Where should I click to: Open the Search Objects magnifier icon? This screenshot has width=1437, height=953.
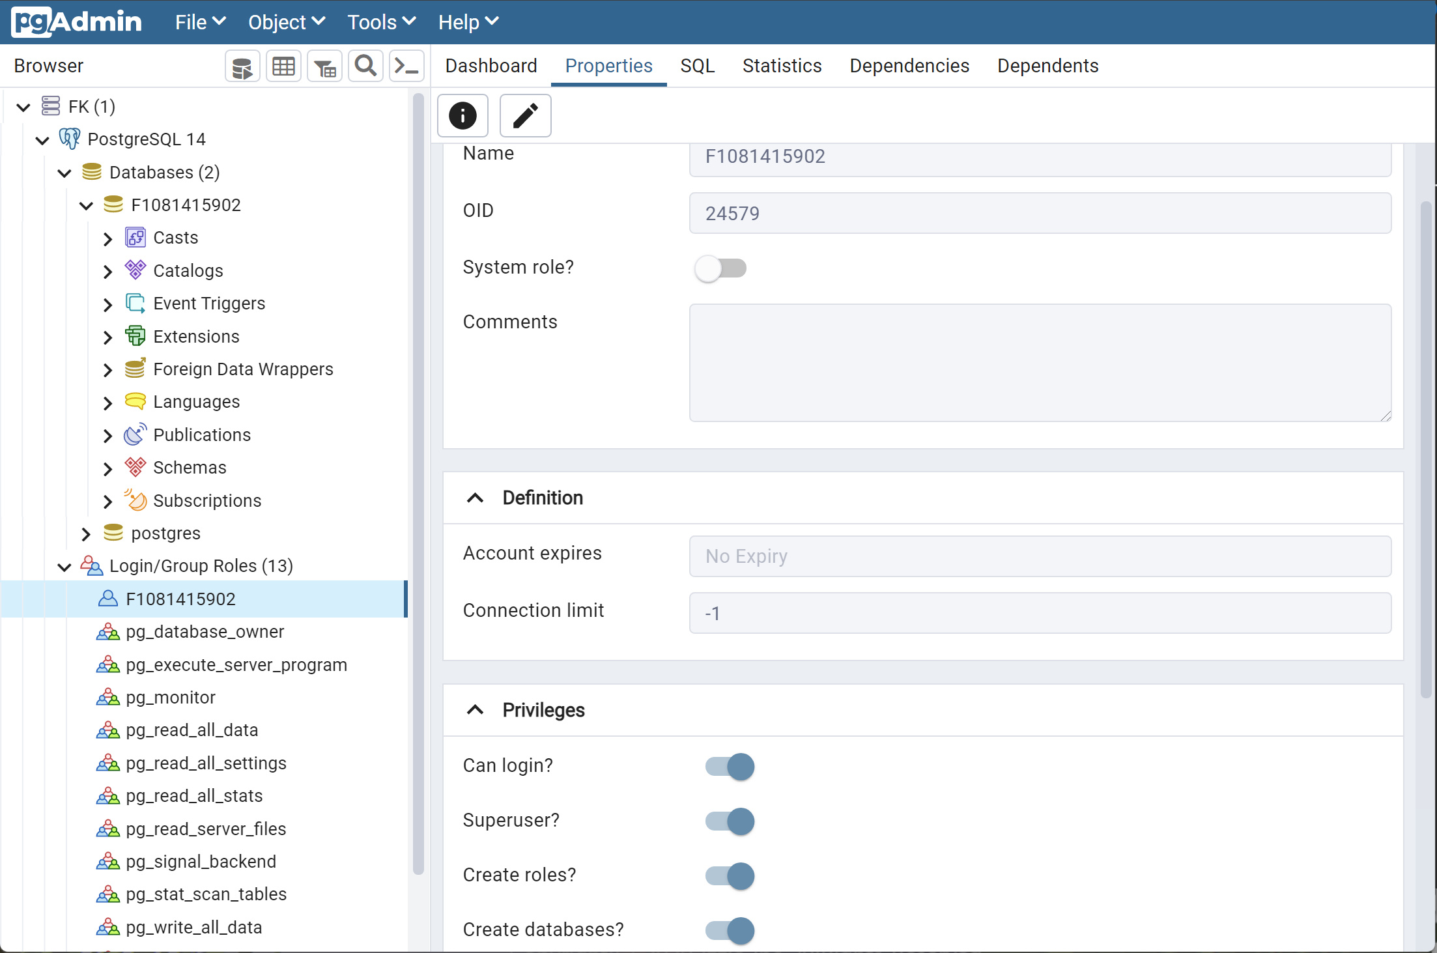coord(365,66)
